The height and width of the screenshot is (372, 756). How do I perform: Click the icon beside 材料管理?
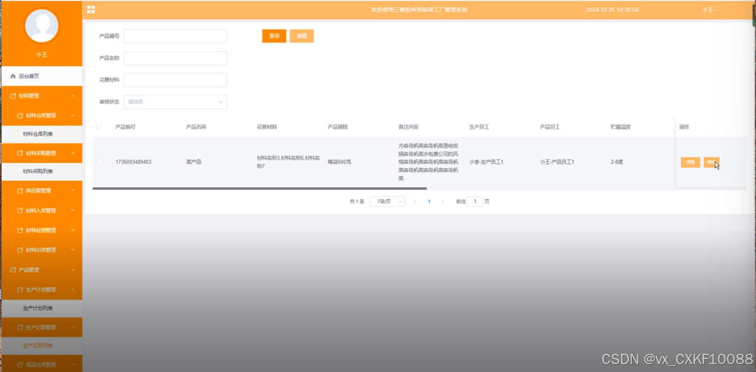coord(13,96)
